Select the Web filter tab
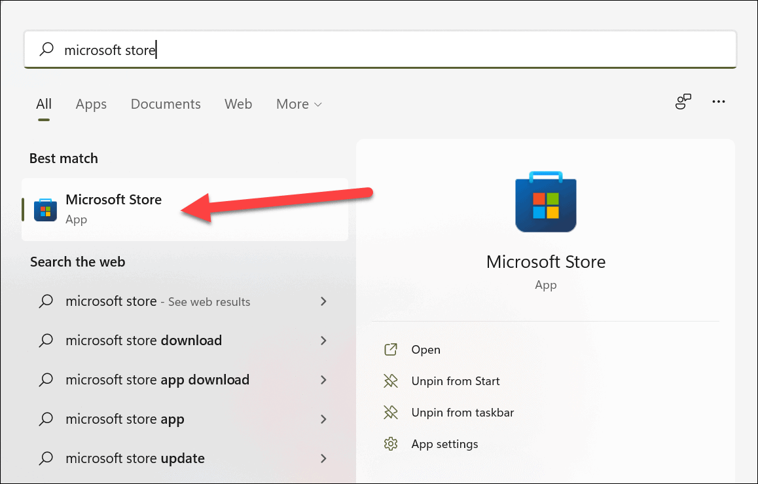The image size is (758, 484). (238, 104)
